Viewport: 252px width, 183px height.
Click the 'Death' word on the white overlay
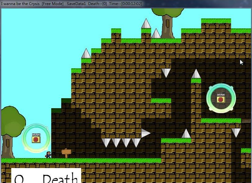tap(60, 178)
